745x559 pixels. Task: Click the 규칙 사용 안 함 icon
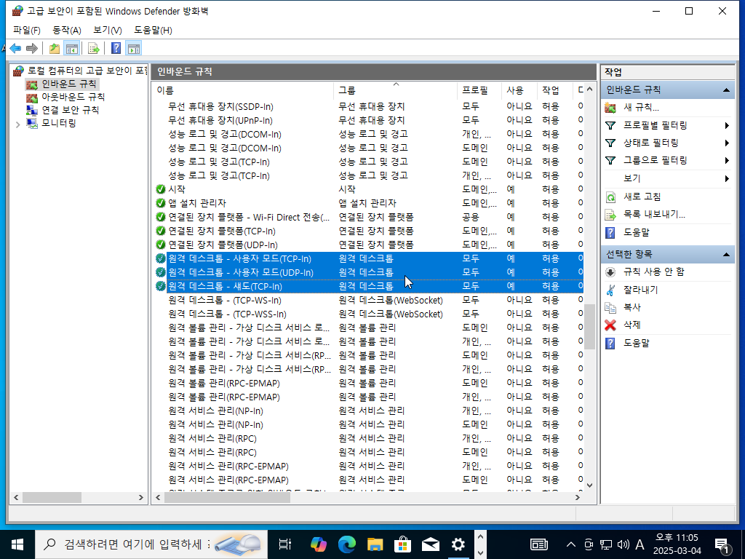coord(610,272)
